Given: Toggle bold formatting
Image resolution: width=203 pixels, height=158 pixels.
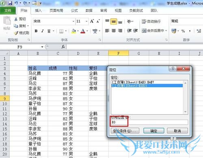Looking at the screenshot, I should [36, 31].
